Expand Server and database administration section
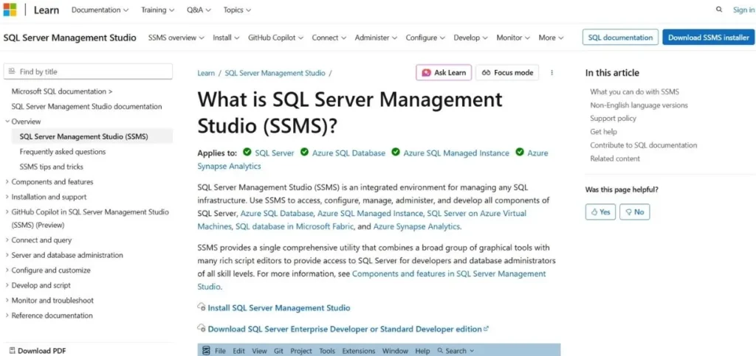 coord(64,255)
